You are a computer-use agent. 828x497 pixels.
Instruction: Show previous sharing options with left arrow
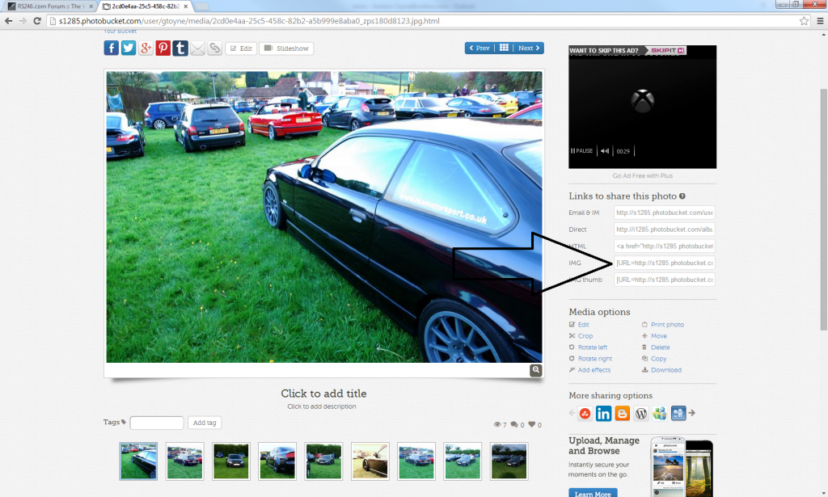572,413
